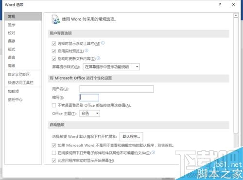Open 屏幕提示样式 dropdown
This screenshot has height=180, width=243.
(111, 67)
